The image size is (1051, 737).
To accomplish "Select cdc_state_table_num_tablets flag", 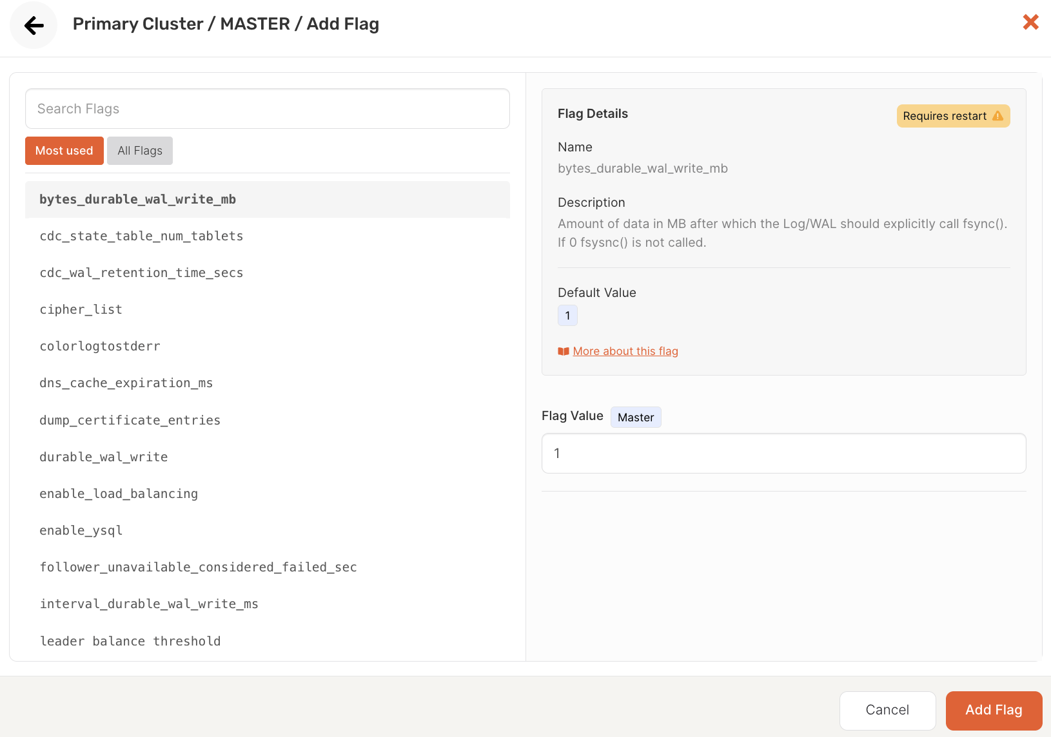I will pyautogui.click(x=268, y=236).
